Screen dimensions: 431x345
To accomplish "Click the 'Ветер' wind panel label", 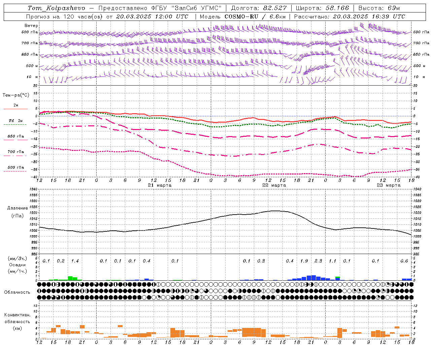I will tap(31, 26).
